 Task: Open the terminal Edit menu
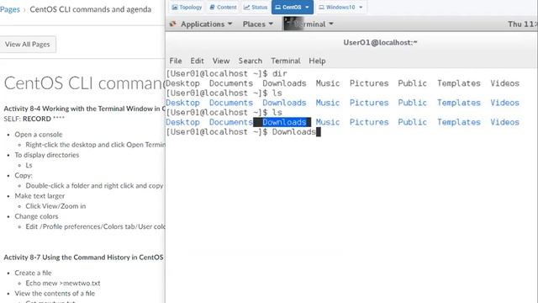(197, 61)
